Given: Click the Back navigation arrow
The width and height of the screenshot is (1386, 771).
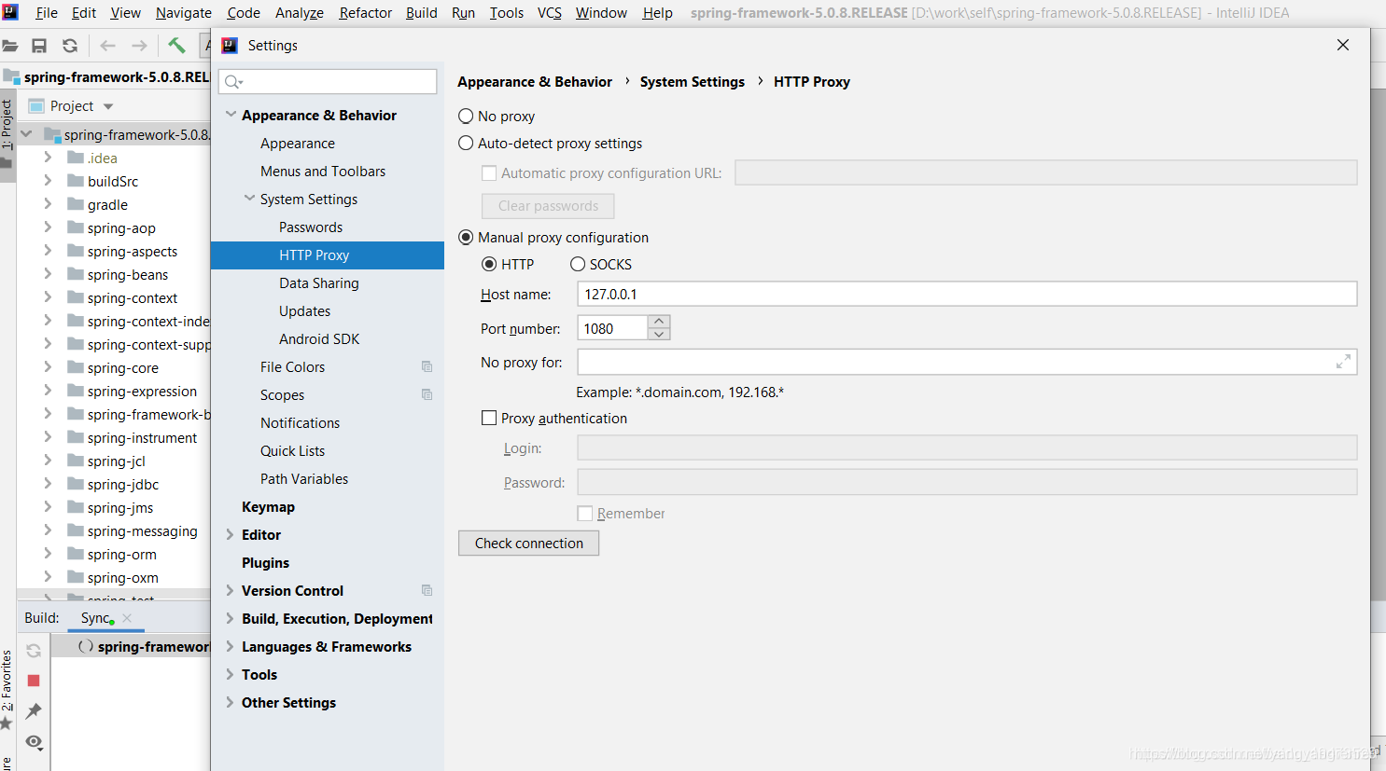Looking at the screenshot, I should coord(108,46).
